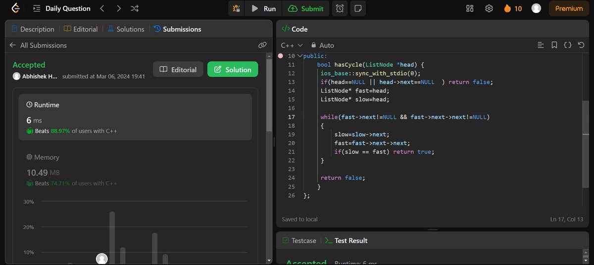Switch to the Solutions tab
The width and height of the screenshot is (594, 265).
click(126, 29)
